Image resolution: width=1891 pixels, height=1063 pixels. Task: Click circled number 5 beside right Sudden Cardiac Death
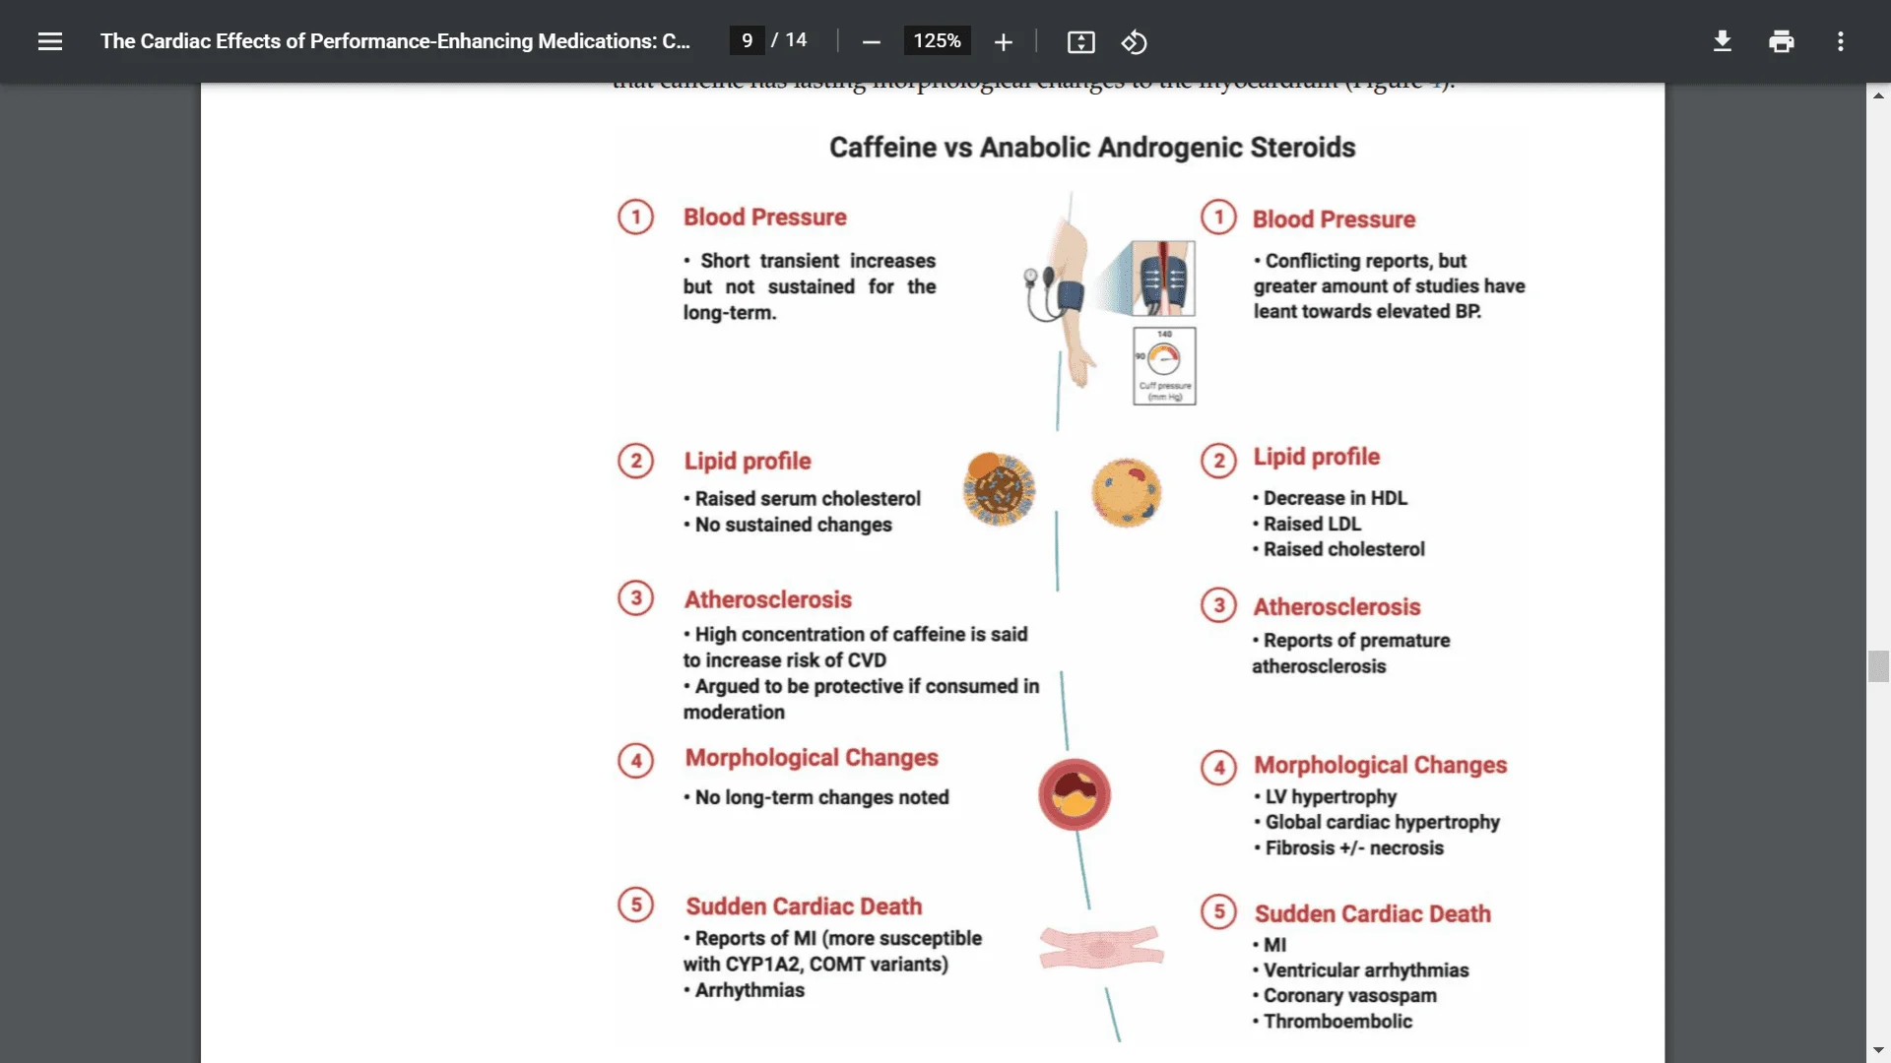tap(1218, 912)
